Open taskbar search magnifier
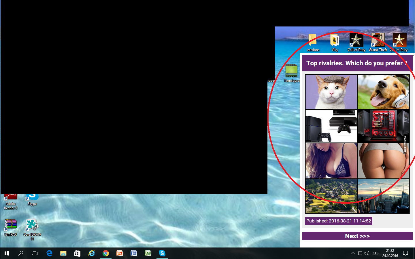The image size is (415, 259). tap(21, 253)
